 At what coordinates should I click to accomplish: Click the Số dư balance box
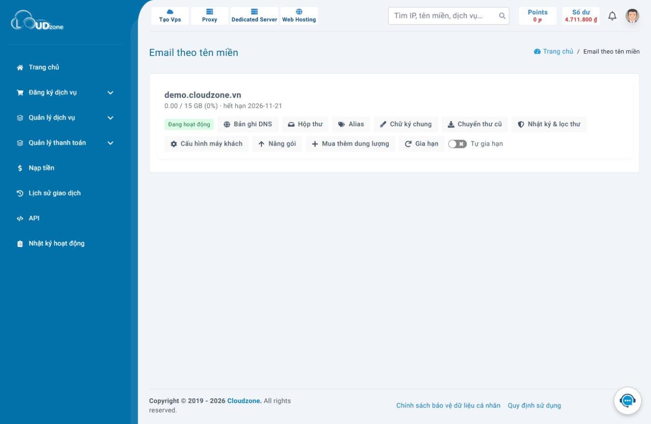(581, 16)
